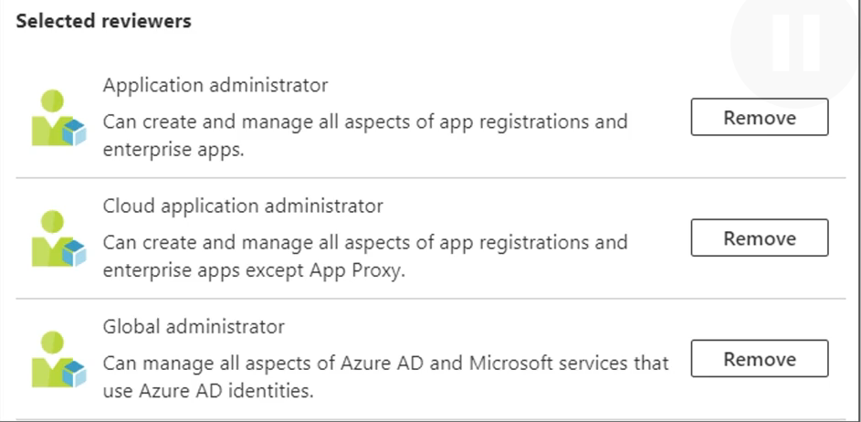
Task: Click the "use Azure AD identities." line
Action: [208, 391]
